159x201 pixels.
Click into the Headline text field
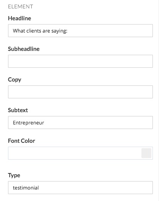click(x=80, y=31)
